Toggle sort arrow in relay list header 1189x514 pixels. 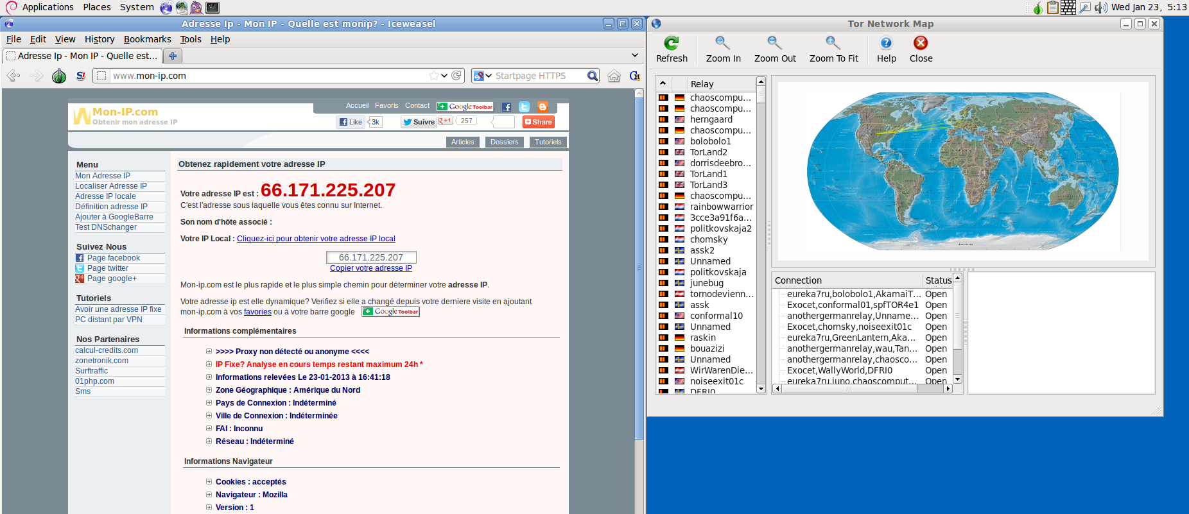(663, 83)
